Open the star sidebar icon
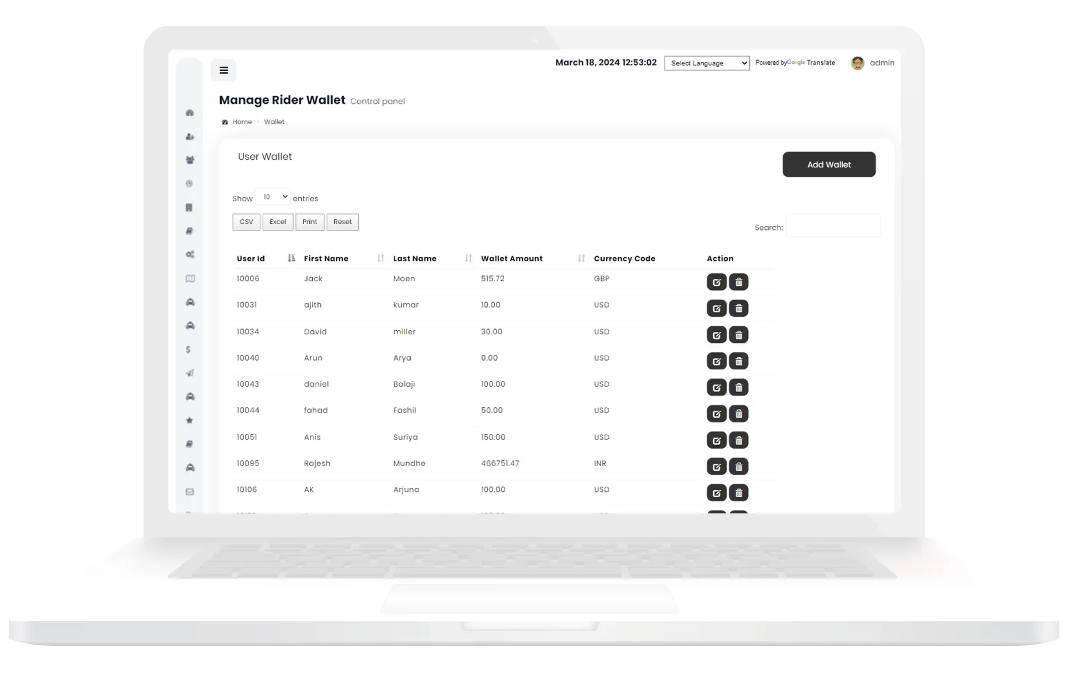 189,420
